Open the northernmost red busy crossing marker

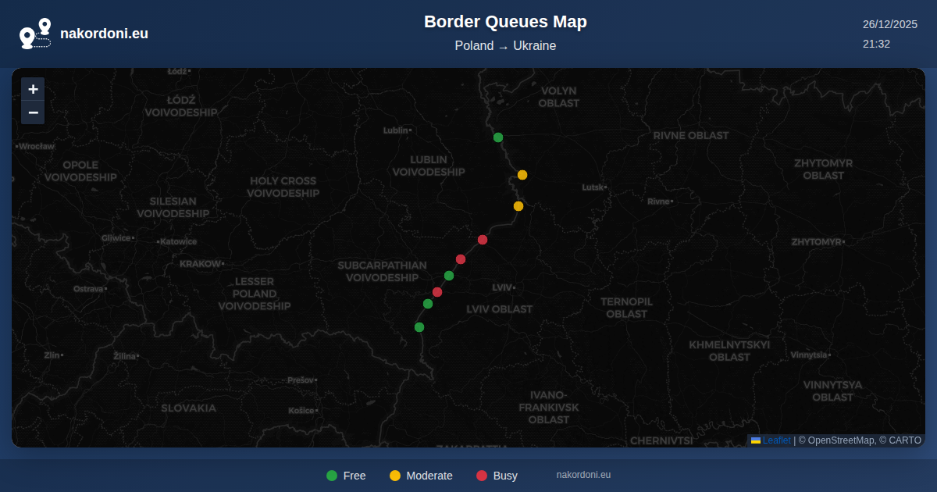[x=483, y=240]
